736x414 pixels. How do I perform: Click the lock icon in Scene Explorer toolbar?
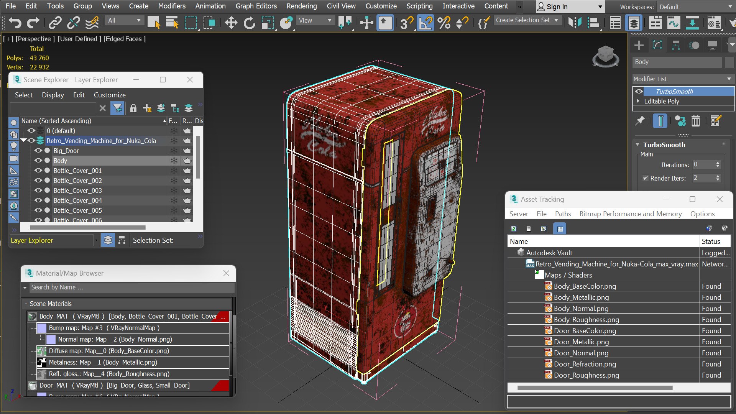(x=133, y=108)
